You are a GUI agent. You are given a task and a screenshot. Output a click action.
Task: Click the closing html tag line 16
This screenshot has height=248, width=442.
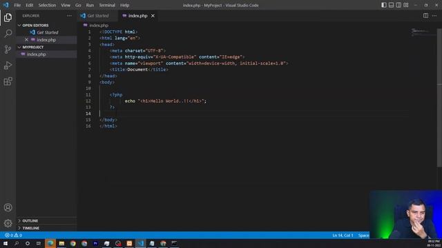(x=108, y=126)
